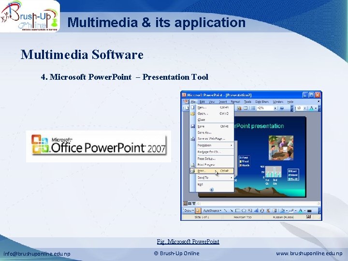Screen dimensions: 348x261
Task: Open the Slide Show menu
Action: [x=262, y=101]
